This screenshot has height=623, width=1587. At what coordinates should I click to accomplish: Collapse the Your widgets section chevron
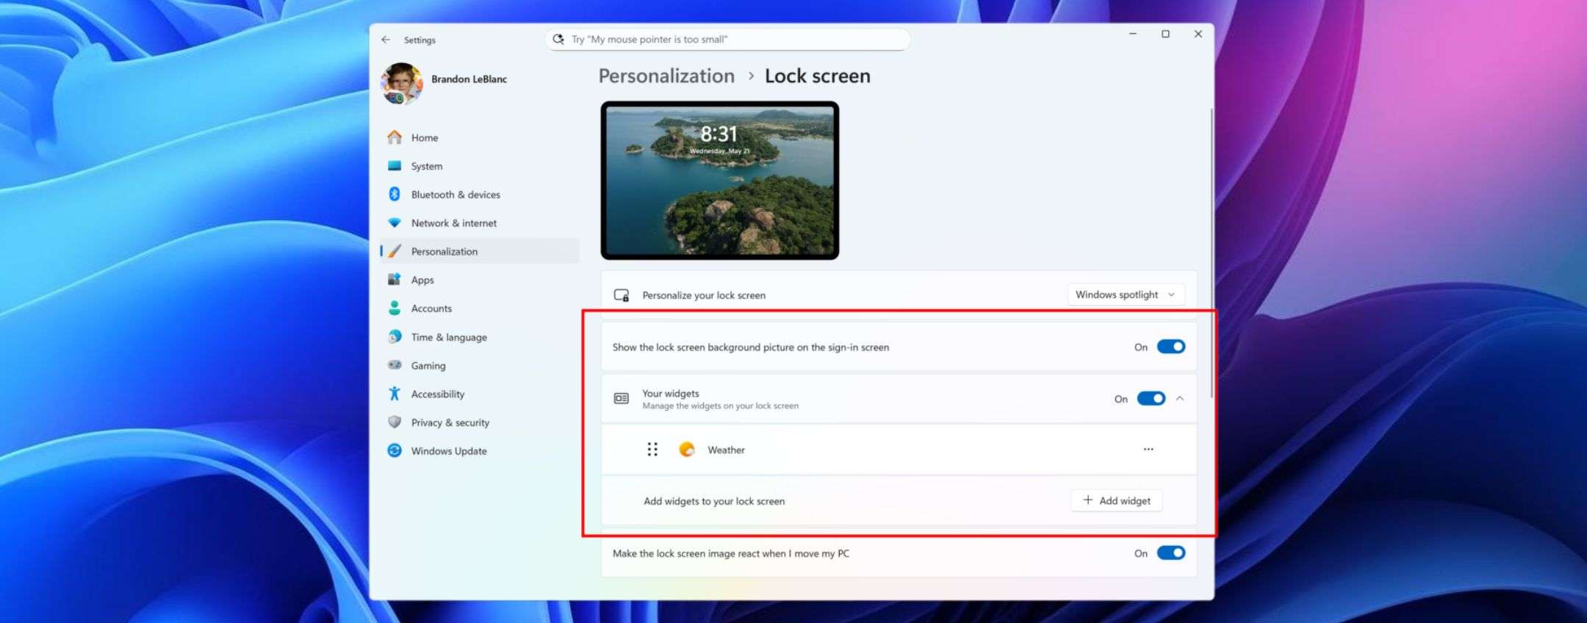(1180, 398)
